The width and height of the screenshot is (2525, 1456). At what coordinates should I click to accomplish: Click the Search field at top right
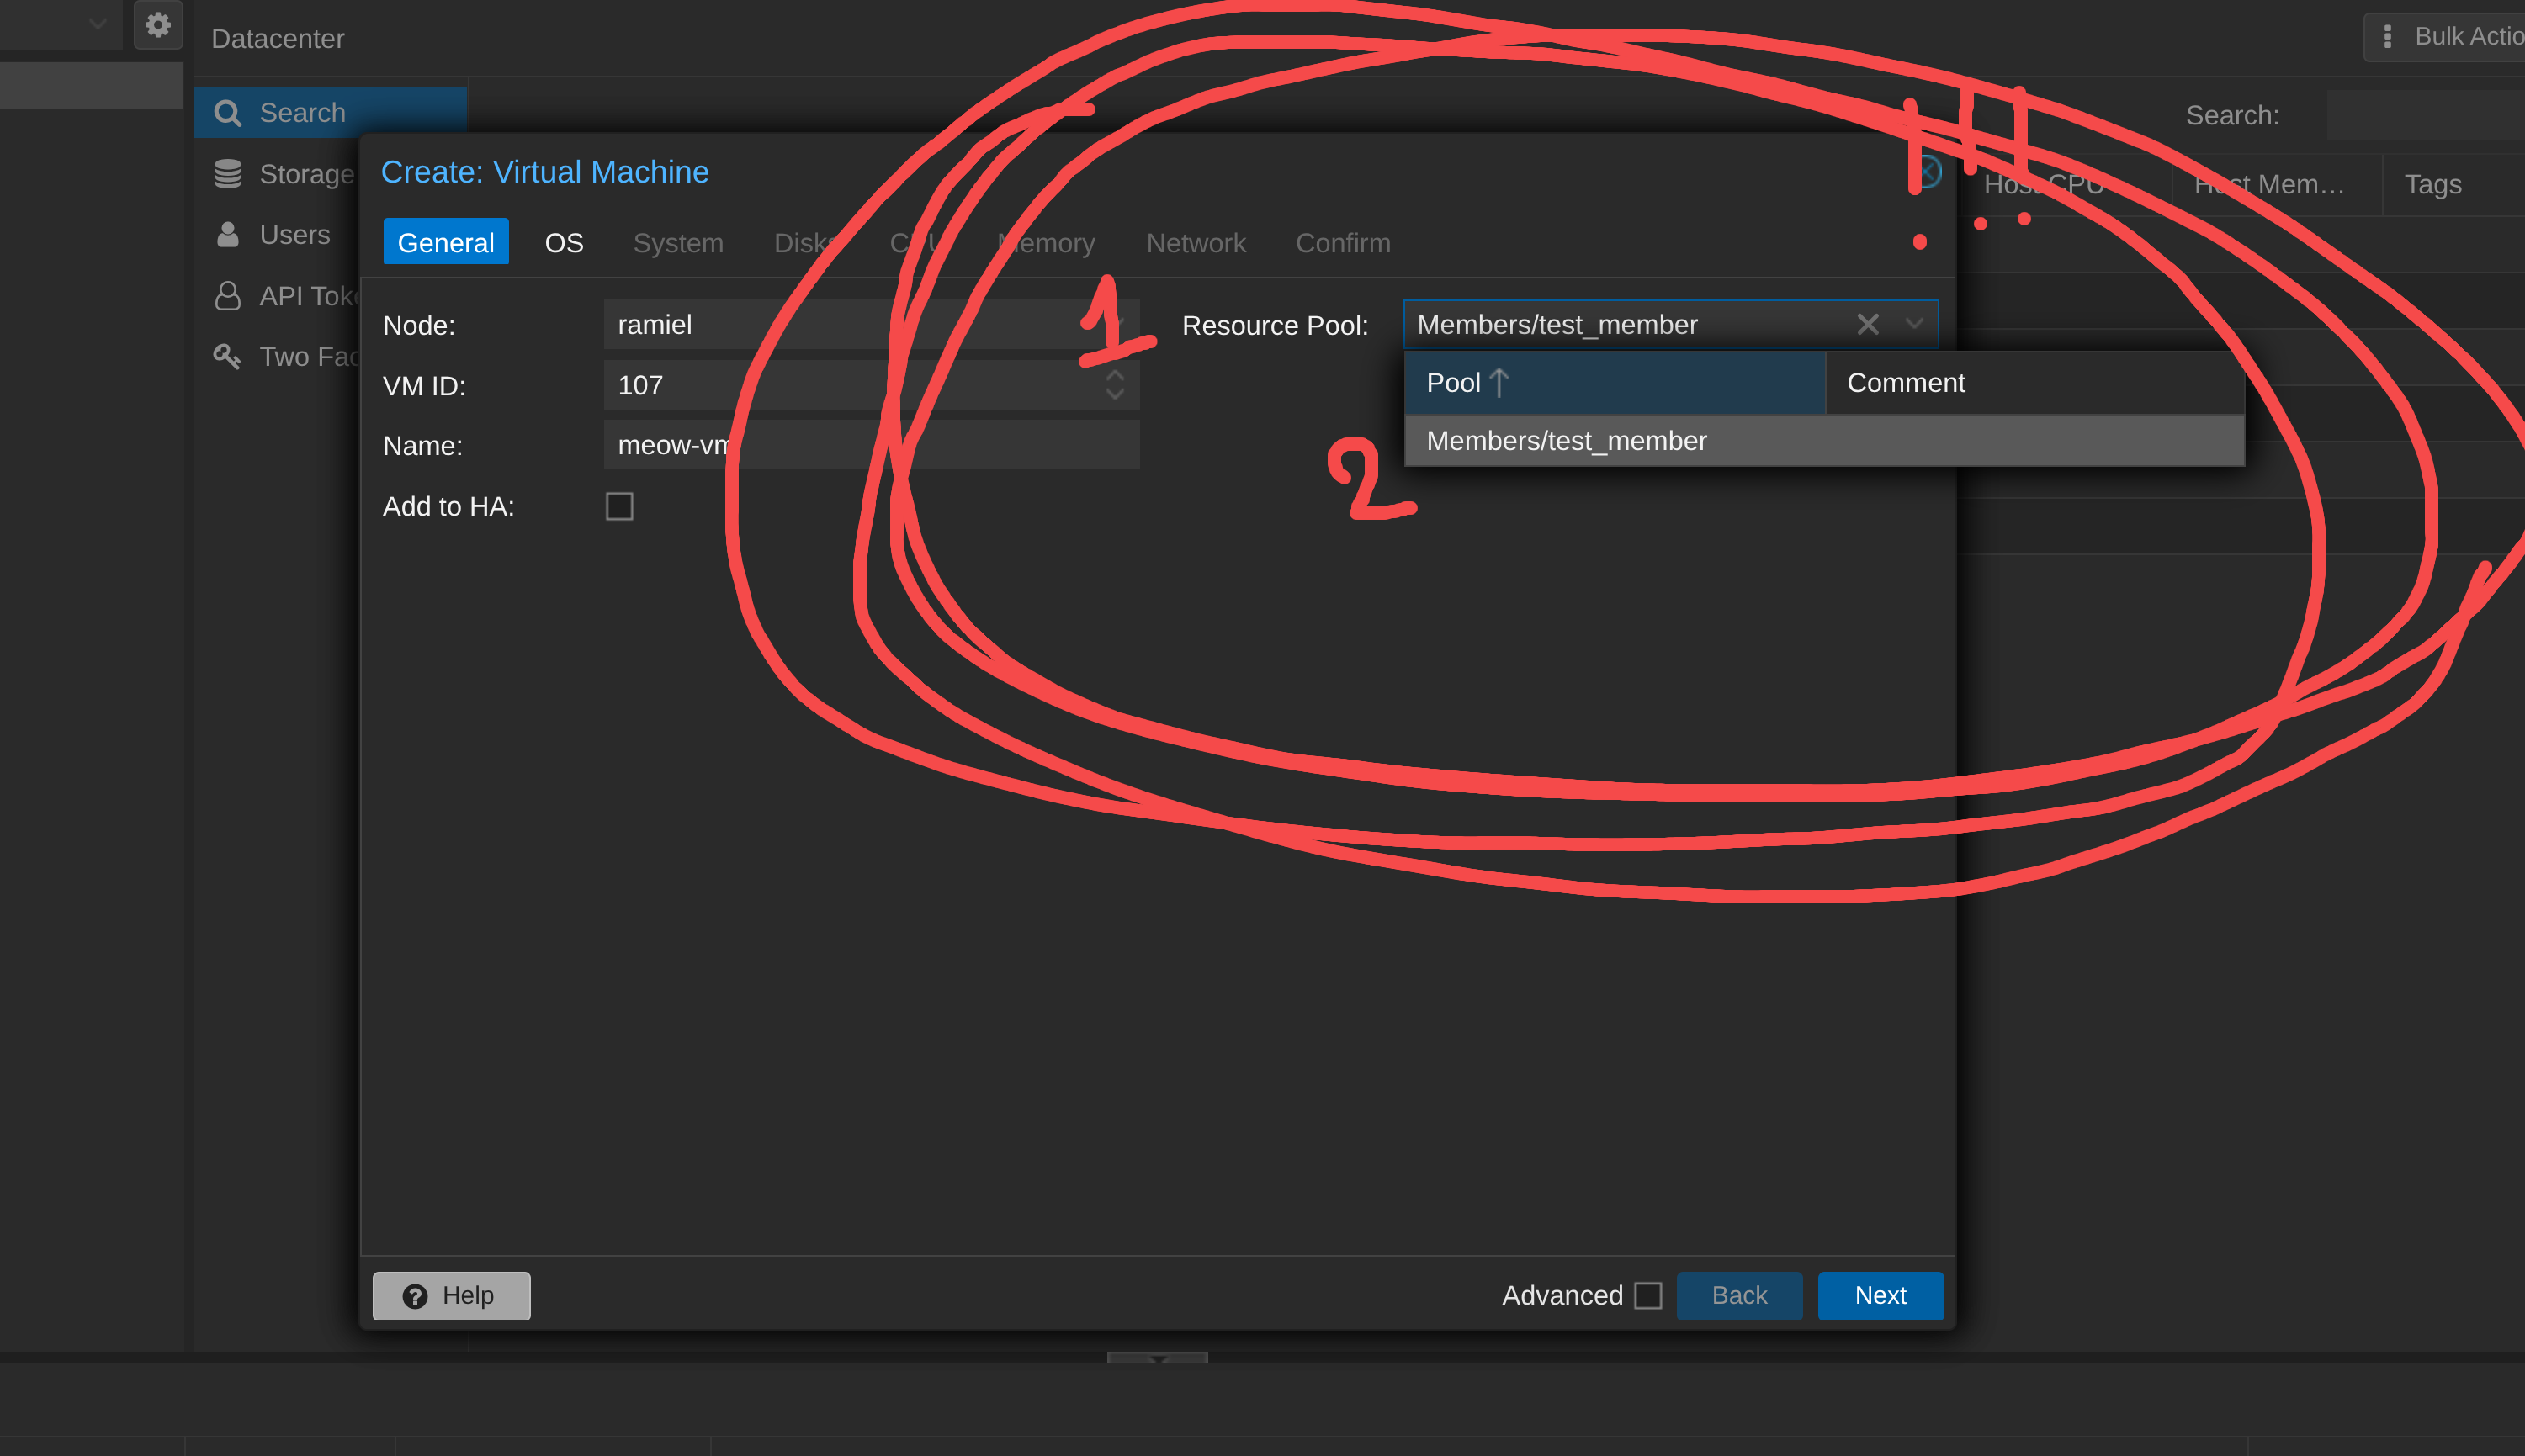[2426, 115]
